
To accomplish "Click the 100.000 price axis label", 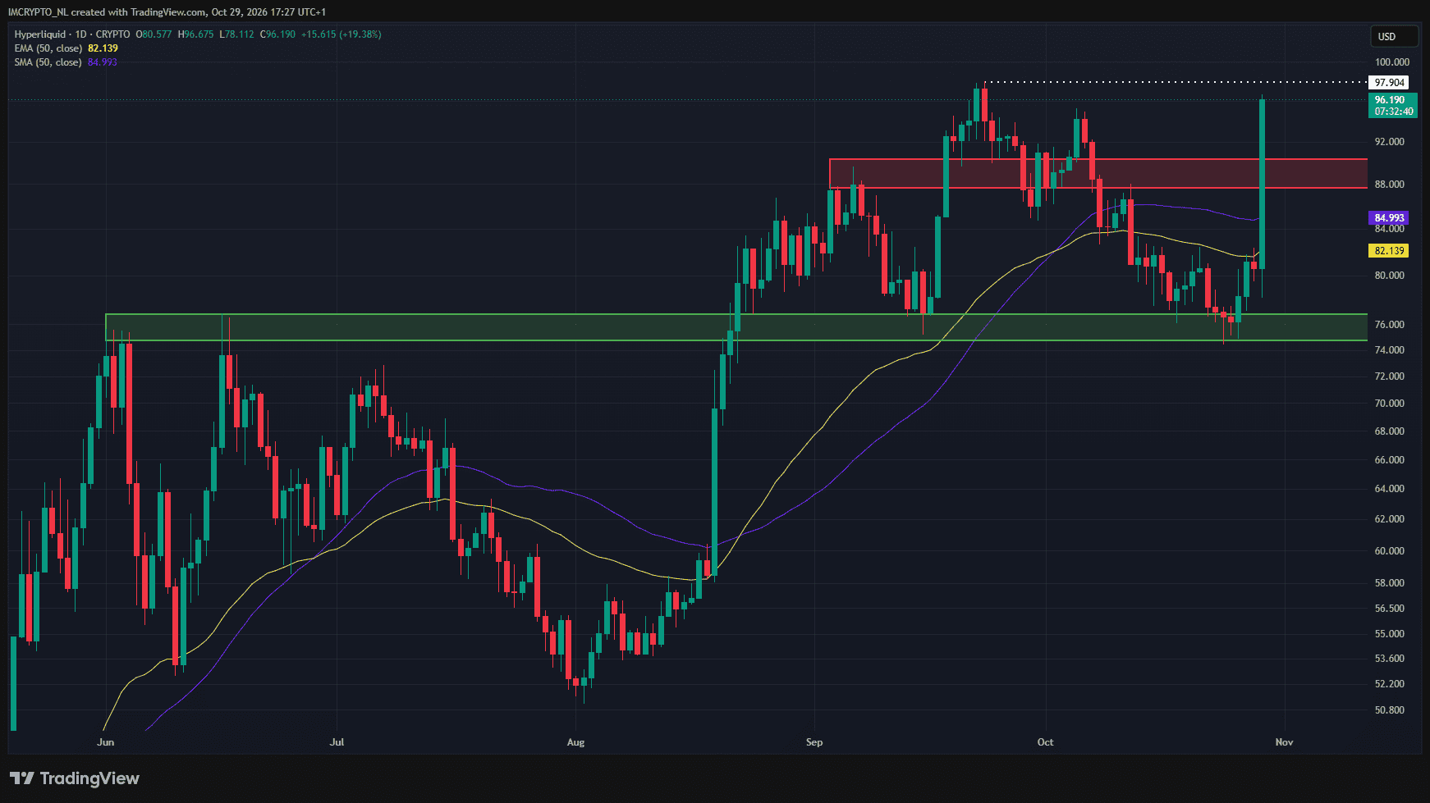I will (1392, 62).
